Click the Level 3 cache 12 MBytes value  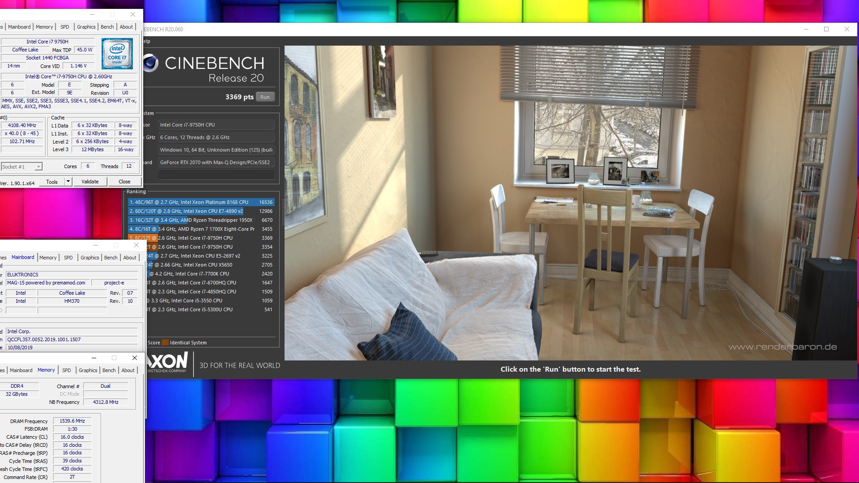pyautogui.click(x=93, y=150)
